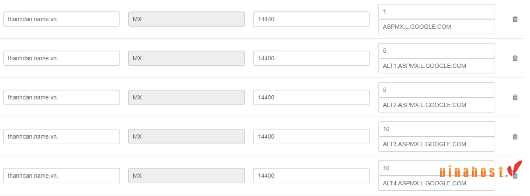Edit the ALT4.ASPMX.L.GOOGLE.COM value field
The image size is (530, 196).
(x=436, y=183)
